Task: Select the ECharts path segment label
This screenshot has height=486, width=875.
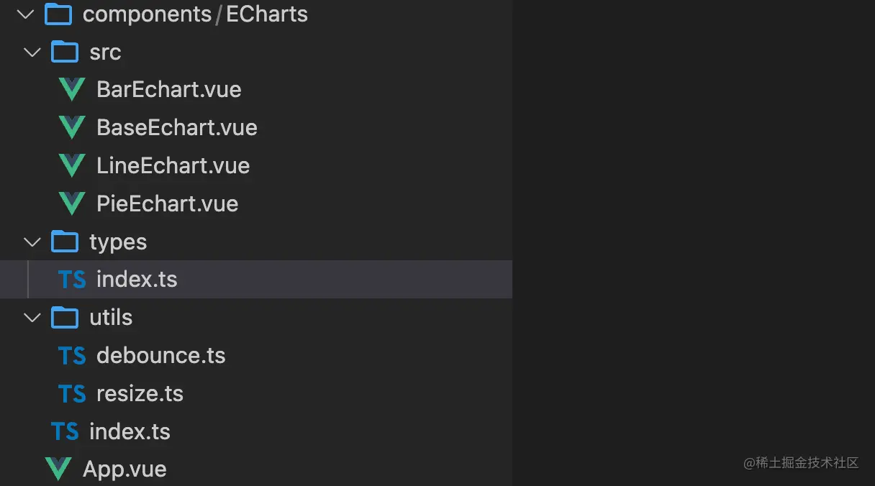Action: (x=267, y=14)
